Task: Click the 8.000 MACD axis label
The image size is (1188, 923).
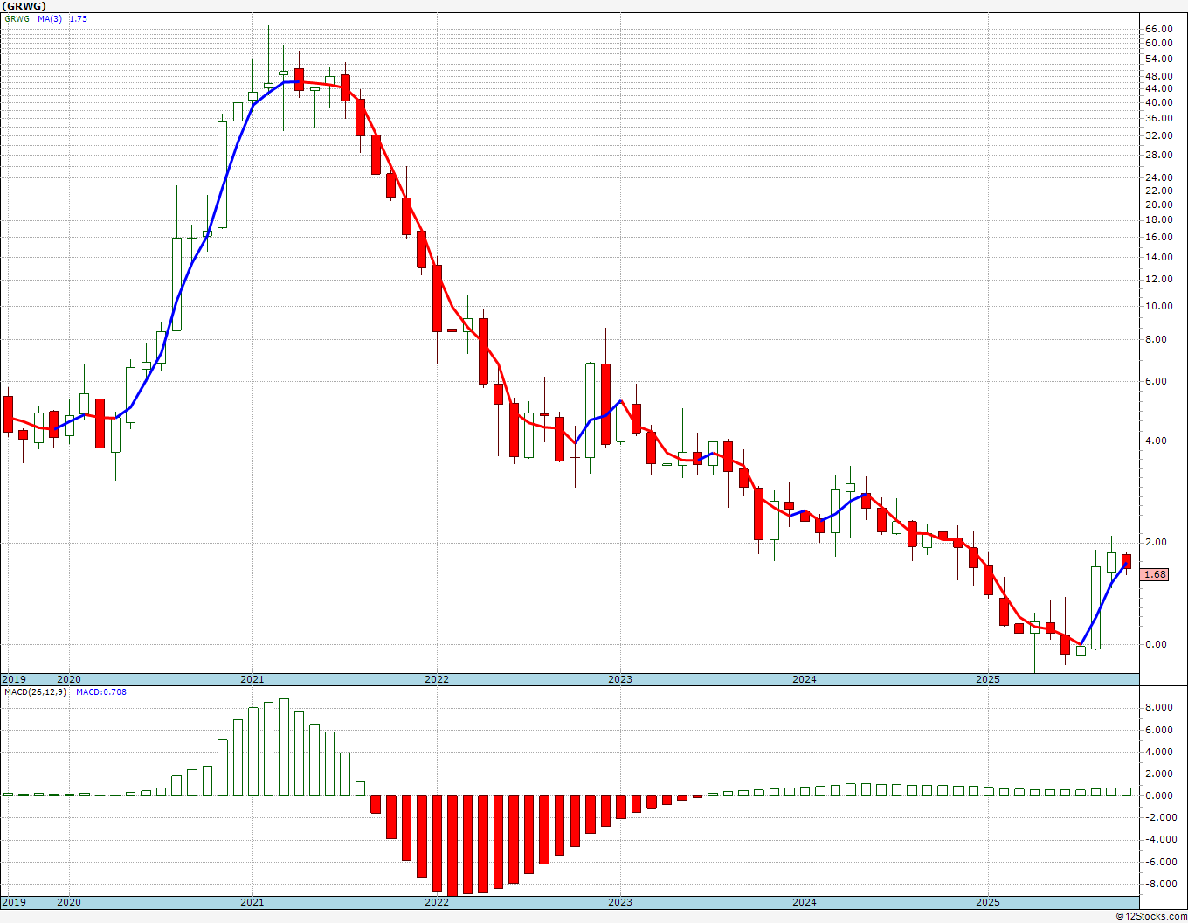Action: (1157, 707)
